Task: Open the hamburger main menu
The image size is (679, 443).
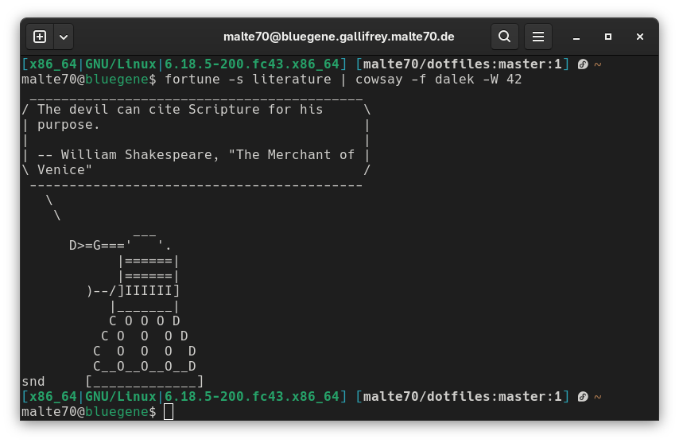Action: click(x=538, y=37)
